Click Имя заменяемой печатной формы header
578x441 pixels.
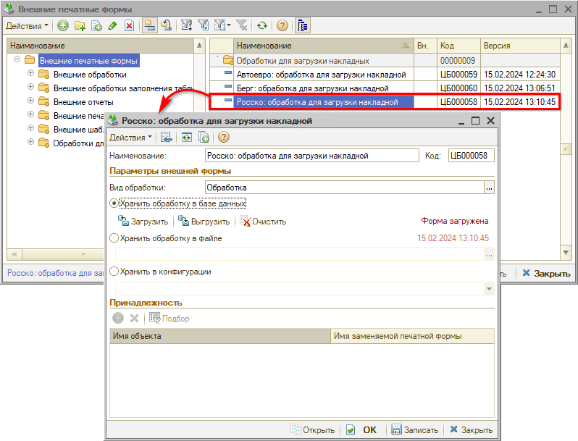pyautogui.click(x=412, y=336)
